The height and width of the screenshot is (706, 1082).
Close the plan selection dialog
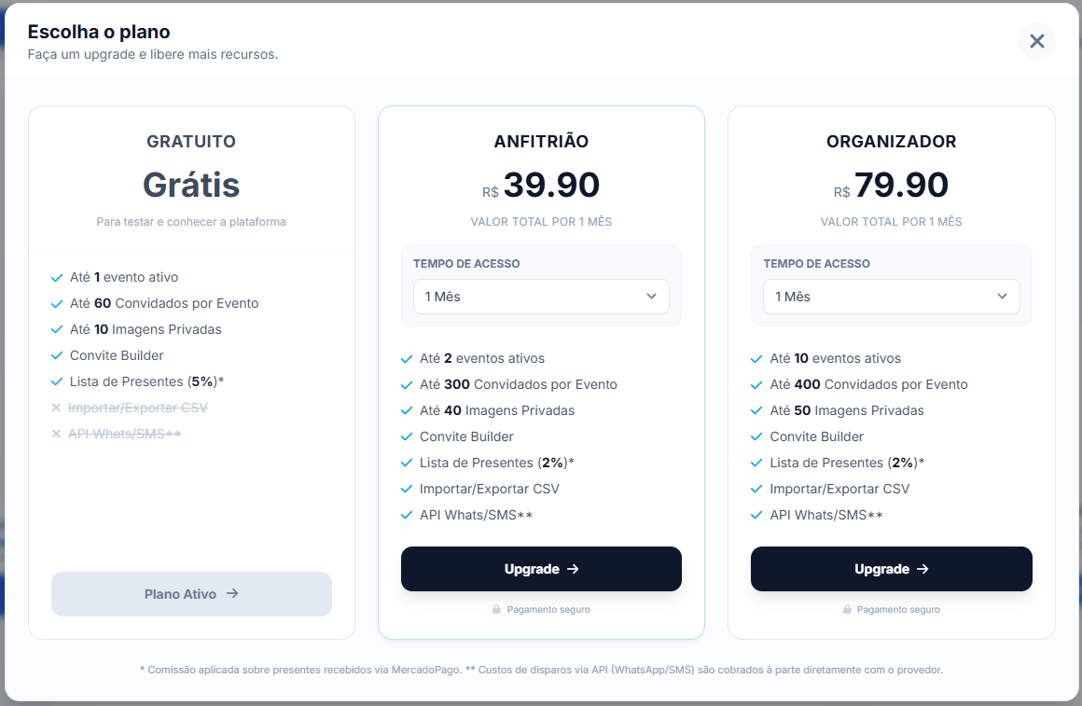click(1036, 41)
